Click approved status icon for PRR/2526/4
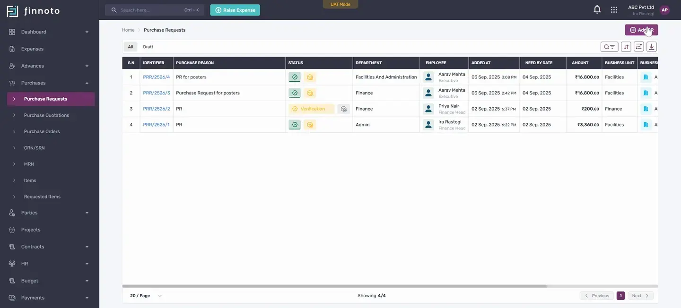This screenshot has width=681, height=308. (295, 77)
